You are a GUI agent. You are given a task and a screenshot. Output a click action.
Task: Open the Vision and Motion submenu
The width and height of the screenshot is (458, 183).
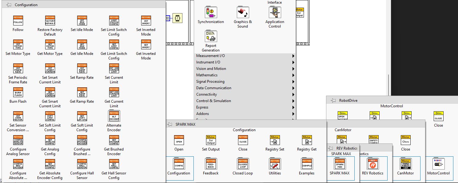[x=245, y=69]
